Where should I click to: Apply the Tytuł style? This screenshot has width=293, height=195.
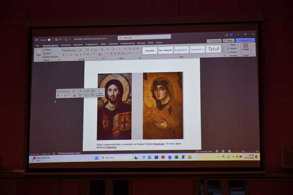pyautogui.click(x=213, y=49)
